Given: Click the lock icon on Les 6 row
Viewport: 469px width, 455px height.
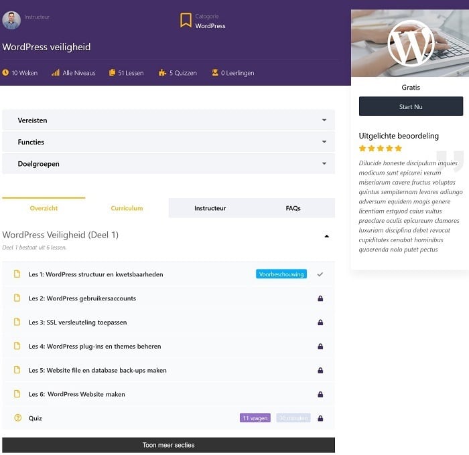Looking at the screenshot, I should click(x=320, y=394).
